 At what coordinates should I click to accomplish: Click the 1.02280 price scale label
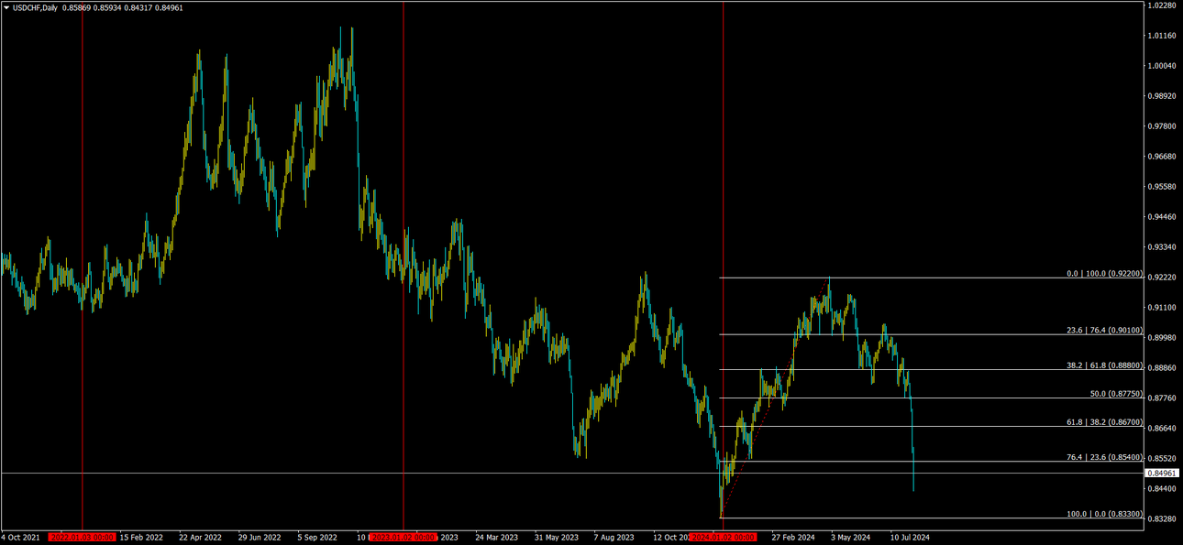point(1162,5)
